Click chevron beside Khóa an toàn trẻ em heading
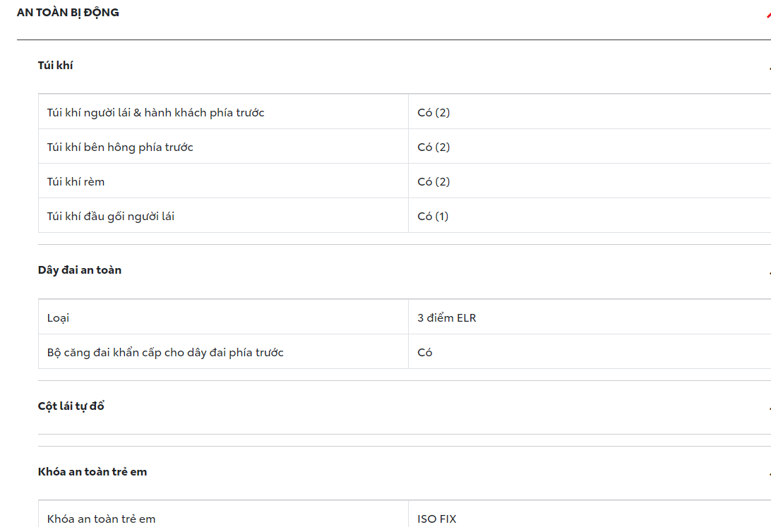Image resolution: width=771 pixels, height=527 pixels. [769, 474]
